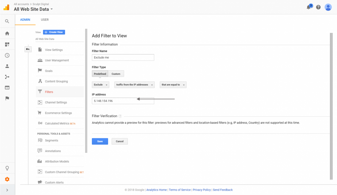The image size is (337, 195).
Task: Open Real-time reports clock icon
Action: click(x=7, y=55)
